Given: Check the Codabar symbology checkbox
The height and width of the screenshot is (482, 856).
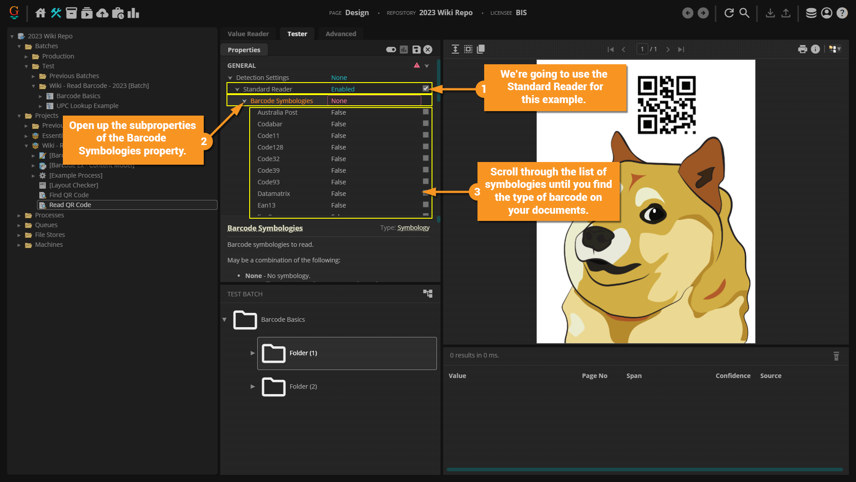Looking at the screenshot, I should (x=426, y=124).
